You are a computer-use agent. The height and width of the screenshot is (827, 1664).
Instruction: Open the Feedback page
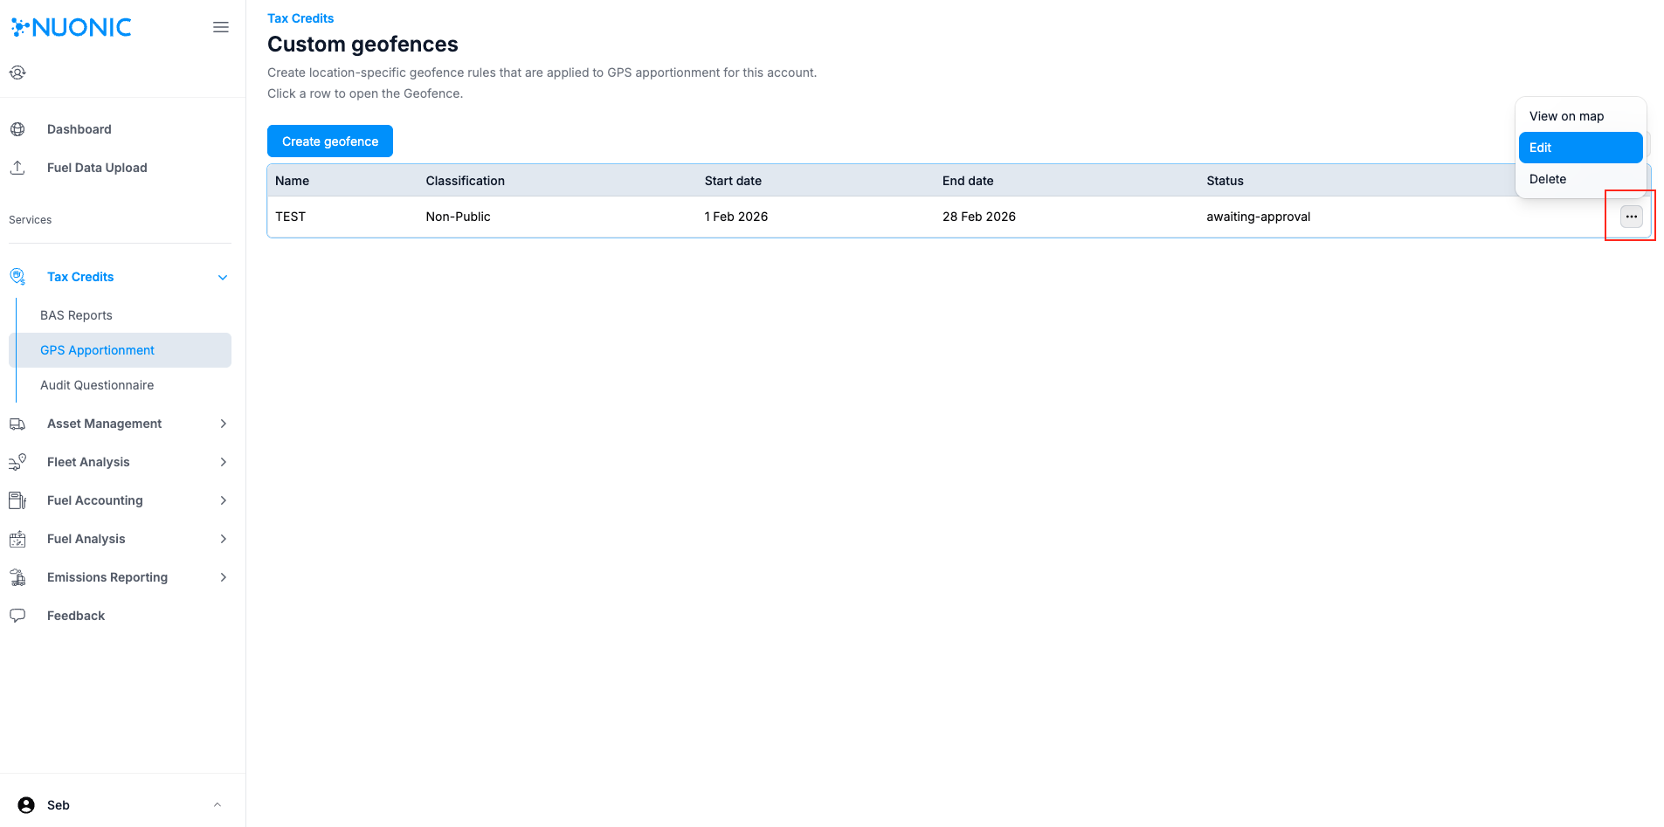coord(76,616)
